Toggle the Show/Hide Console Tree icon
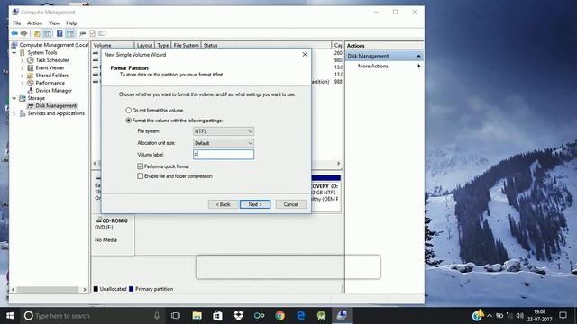Image resolution: width=577 pixels, height=324 pixels. (48, 34)
